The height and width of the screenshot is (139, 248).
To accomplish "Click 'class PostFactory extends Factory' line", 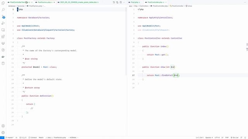I will click(36, 38).
